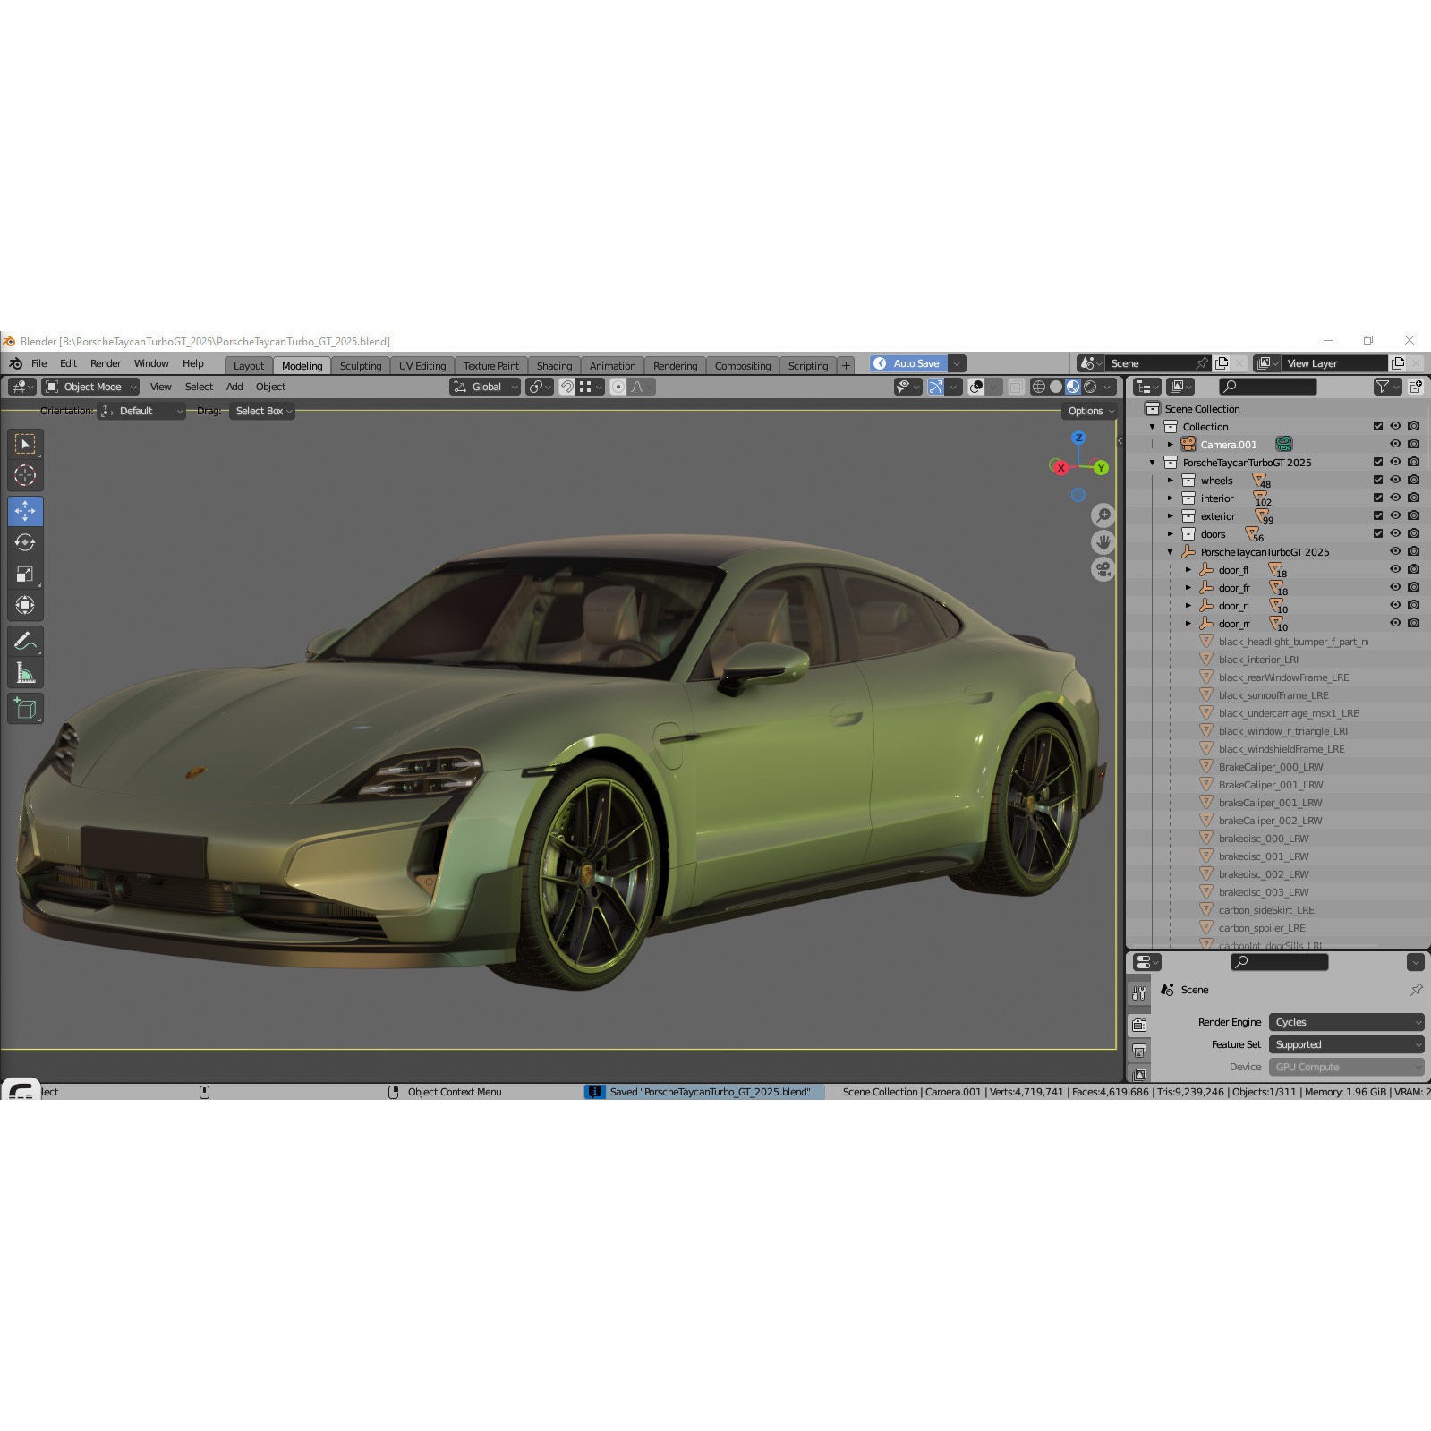
Task: Open the Window menu
Action: tap(151, 363)
